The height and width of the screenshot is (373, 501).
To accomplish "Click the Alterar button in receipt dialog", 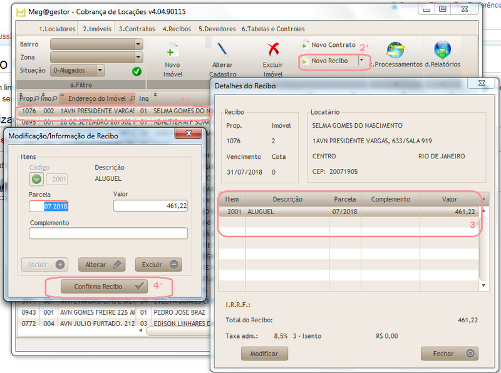I will coord(101,265).
